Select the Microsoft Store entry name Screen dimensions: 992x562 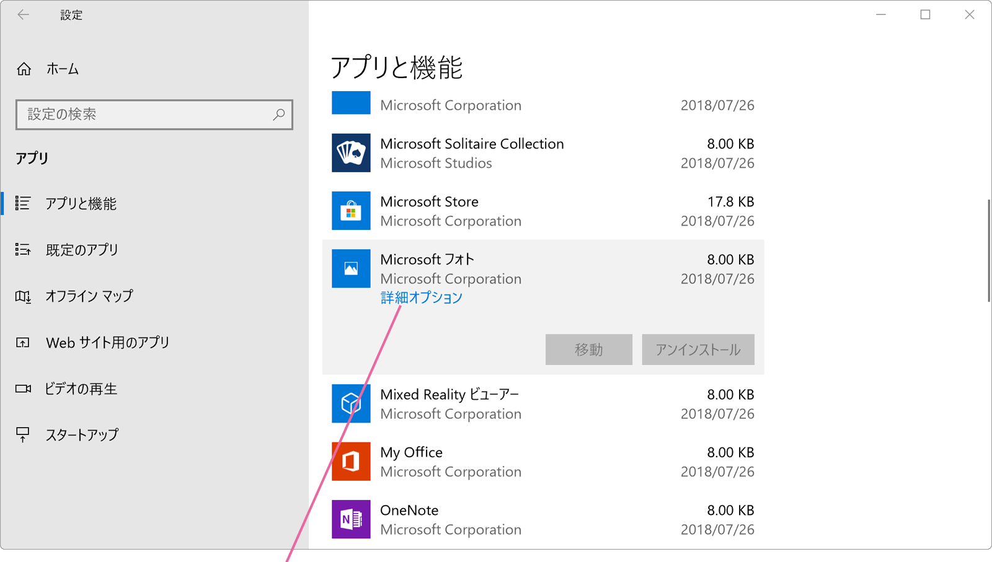[429, 202]
